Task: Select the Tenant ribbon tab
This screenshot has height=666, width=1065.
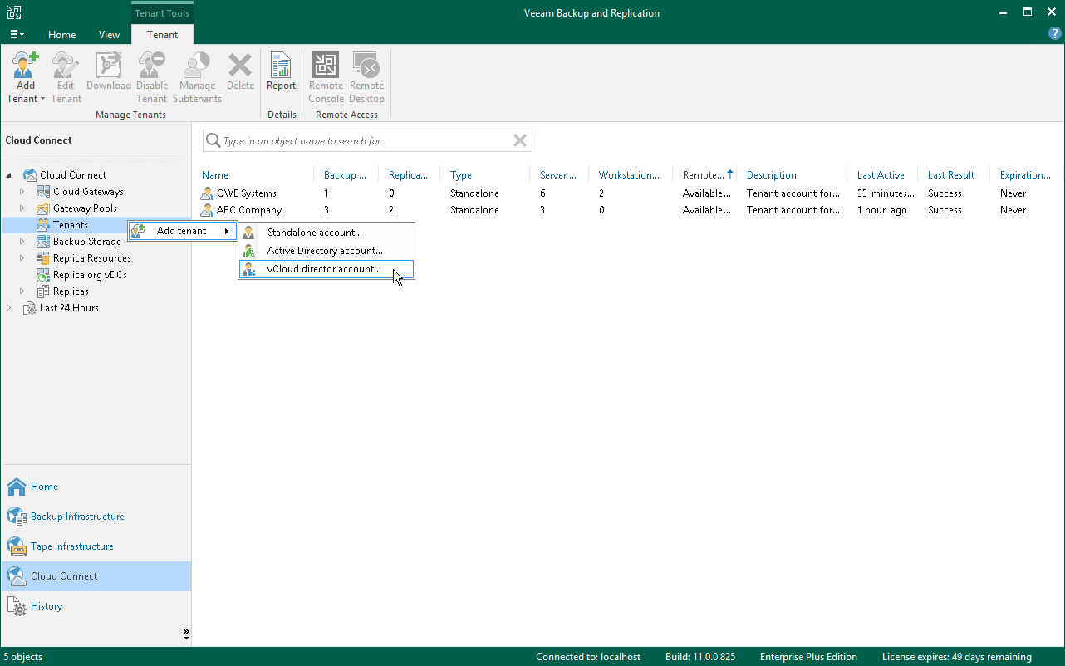Action: [x=162, y=35]
